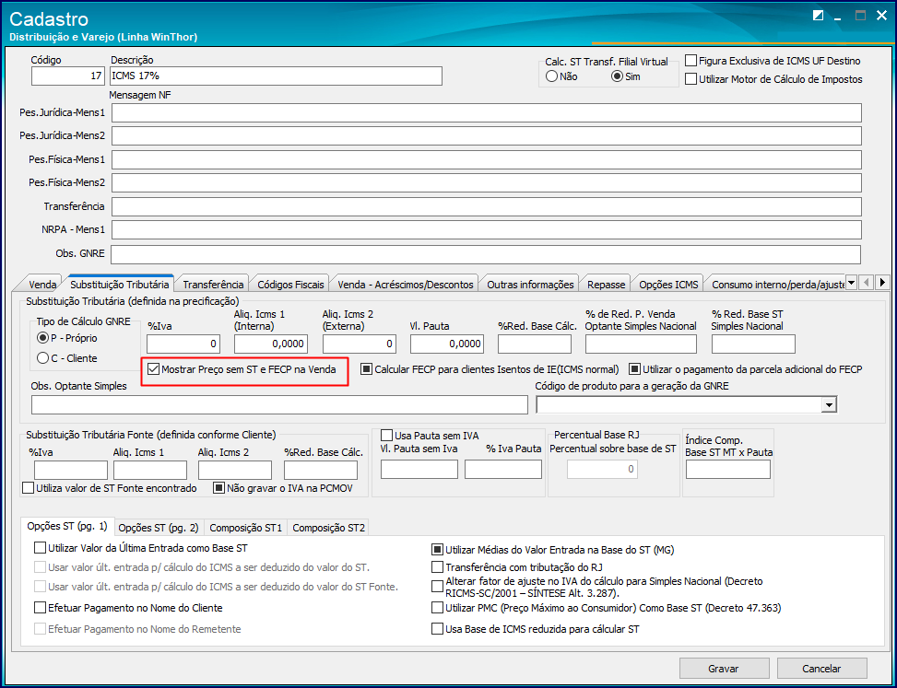Click the Pes.Jurídica-Mens2 field
Screen dimensions: 897x688
pyautogui.click(x=486, y=135)
